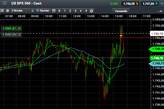
Task: Click the 1.750,76 crosshair price label
Action: [x=157, y=34]
